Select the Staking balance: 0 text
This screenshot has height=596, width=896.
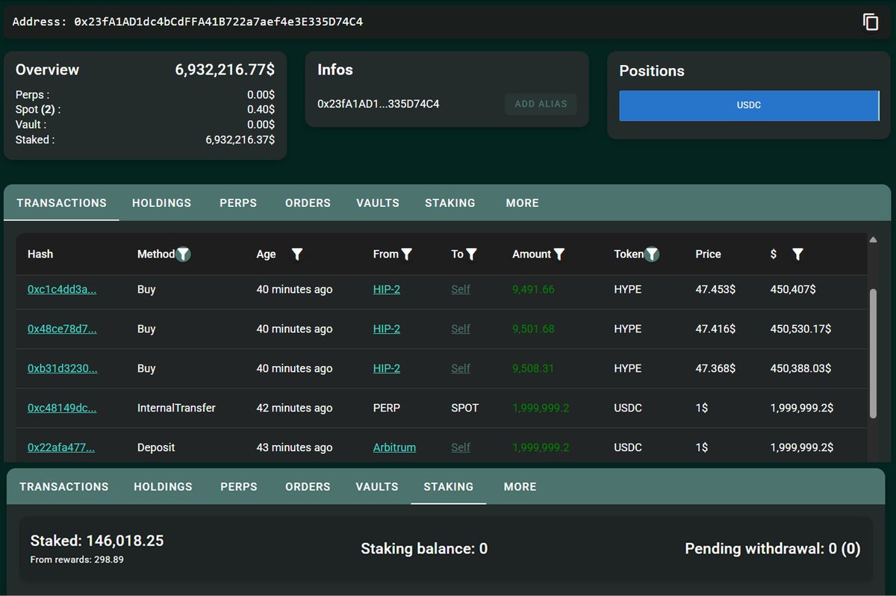coord(424,549)
